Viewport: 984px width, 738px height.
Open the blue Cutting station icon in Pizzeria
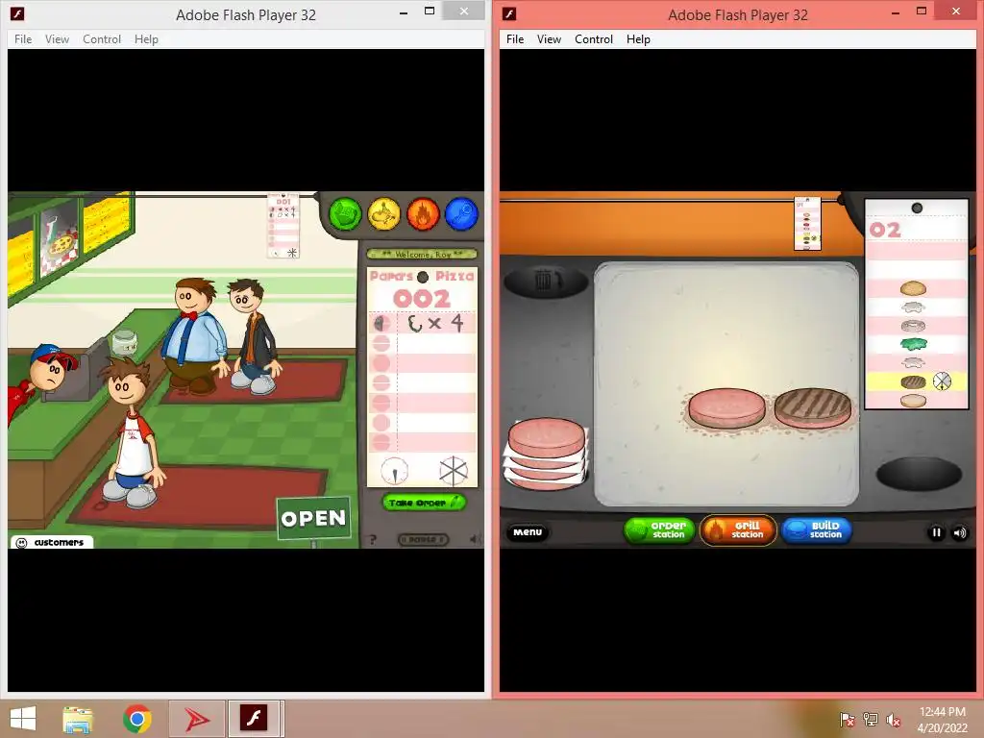click(x=462, y=214)
